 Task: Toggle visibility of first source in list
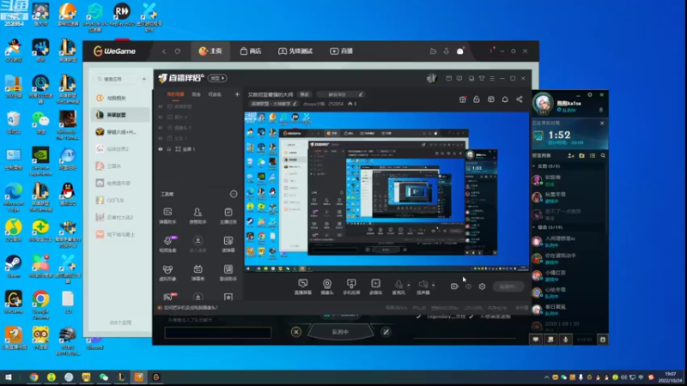pos(161,106)
